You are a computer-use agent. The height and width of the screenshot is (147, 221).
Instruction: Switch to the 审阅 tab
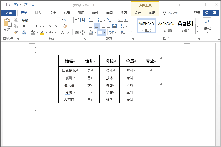(109, 13)
